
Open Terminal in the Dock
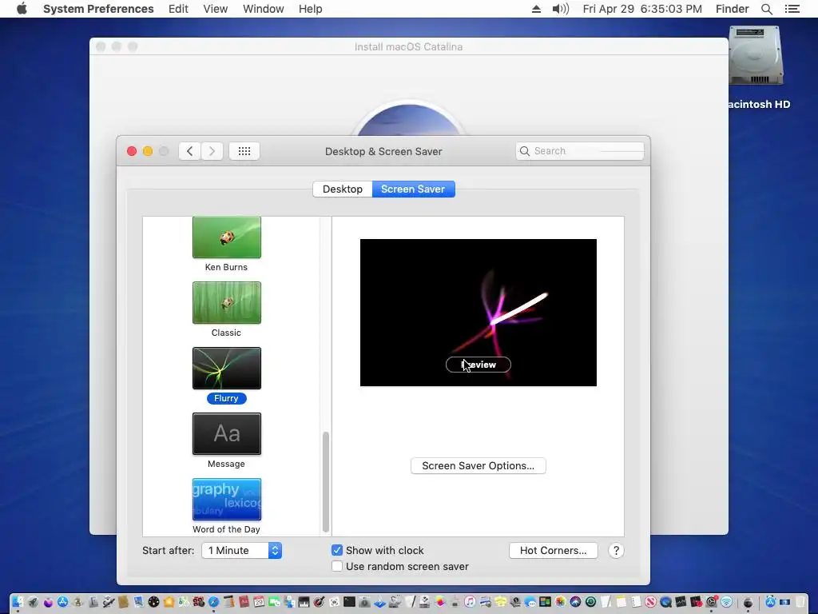(349, 602)
